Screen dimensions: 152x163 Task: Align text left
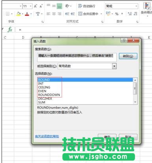(x=48, y=14)
